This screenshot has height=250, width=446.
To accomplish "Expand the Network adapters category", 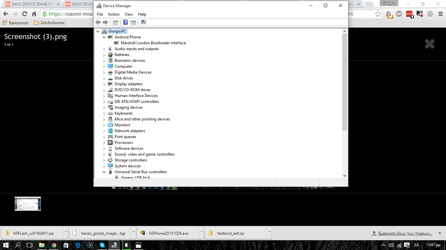I will [104, 131].
